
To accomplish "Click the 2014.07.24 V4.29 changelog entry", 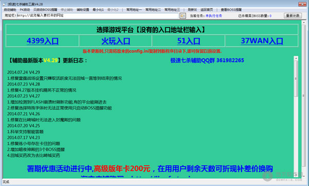I will tap(24, 72).
